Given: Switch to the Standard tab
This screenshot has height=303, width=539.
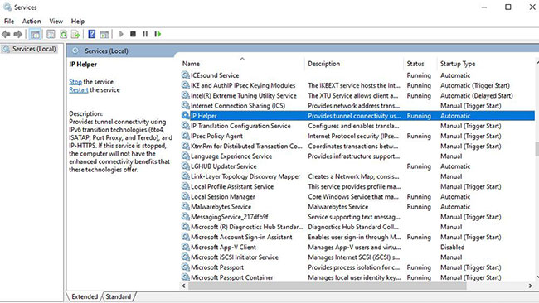Looking at the screenshot, I should click(119, 296).
